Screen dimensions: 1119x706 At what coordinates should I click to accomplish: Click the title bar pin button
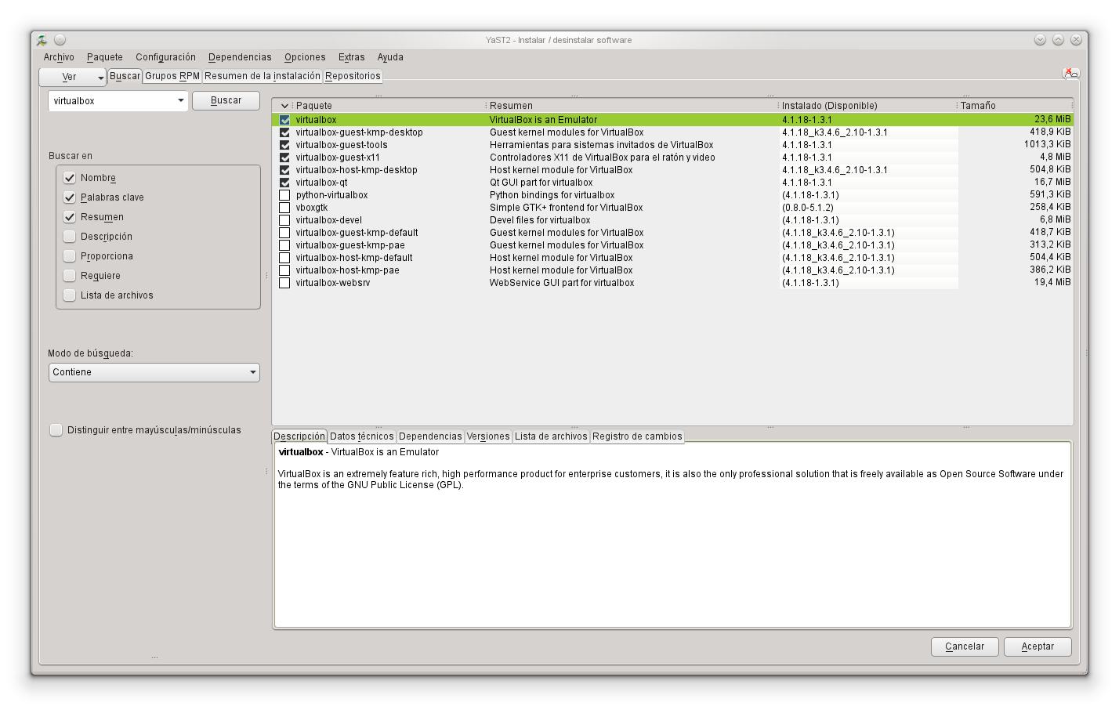(60, 40)
